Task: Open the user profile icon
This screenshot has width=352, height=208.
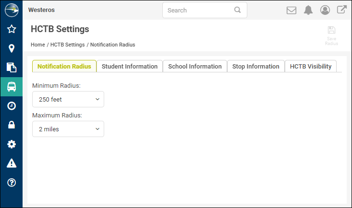Action: pyautogui.click(x=325, y=10)
